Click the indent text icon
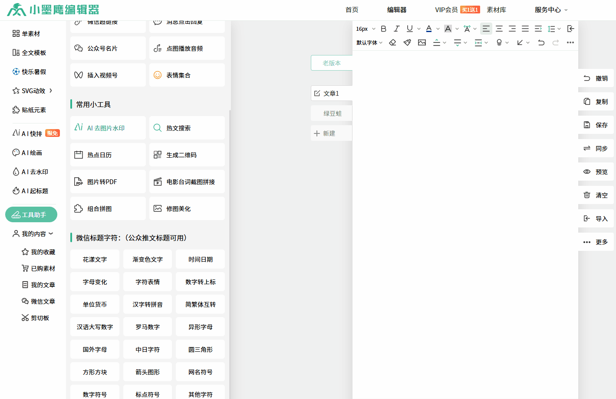The image size is (616, 399). coord(538,29)
